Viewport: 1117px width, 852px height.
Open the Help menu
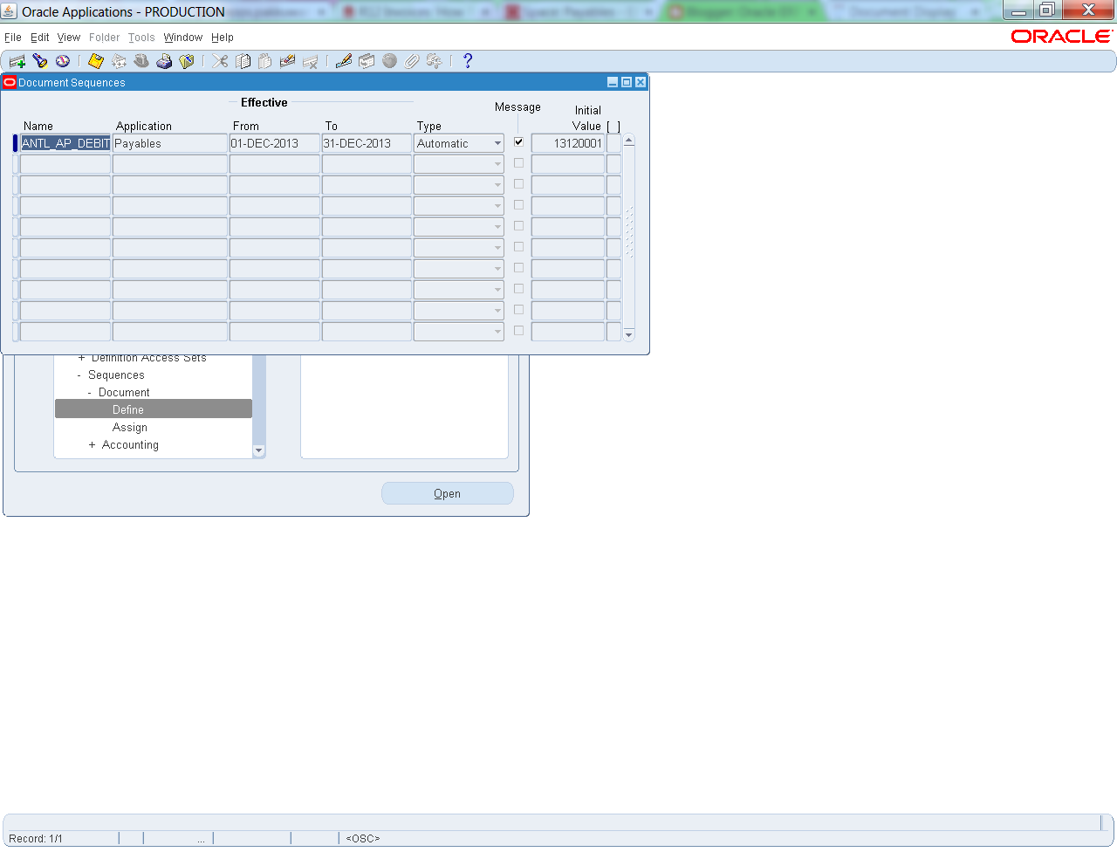click(x=223, y=38)
